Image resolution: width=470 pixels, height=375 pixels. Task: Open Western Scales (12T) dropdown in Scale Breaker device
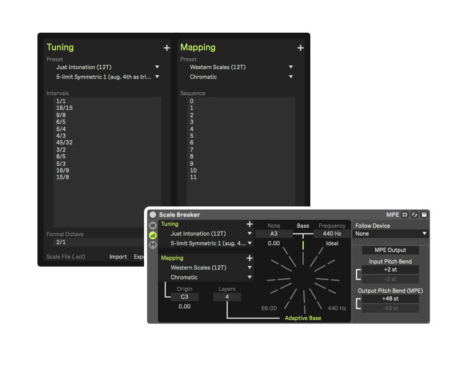[211, 268]
